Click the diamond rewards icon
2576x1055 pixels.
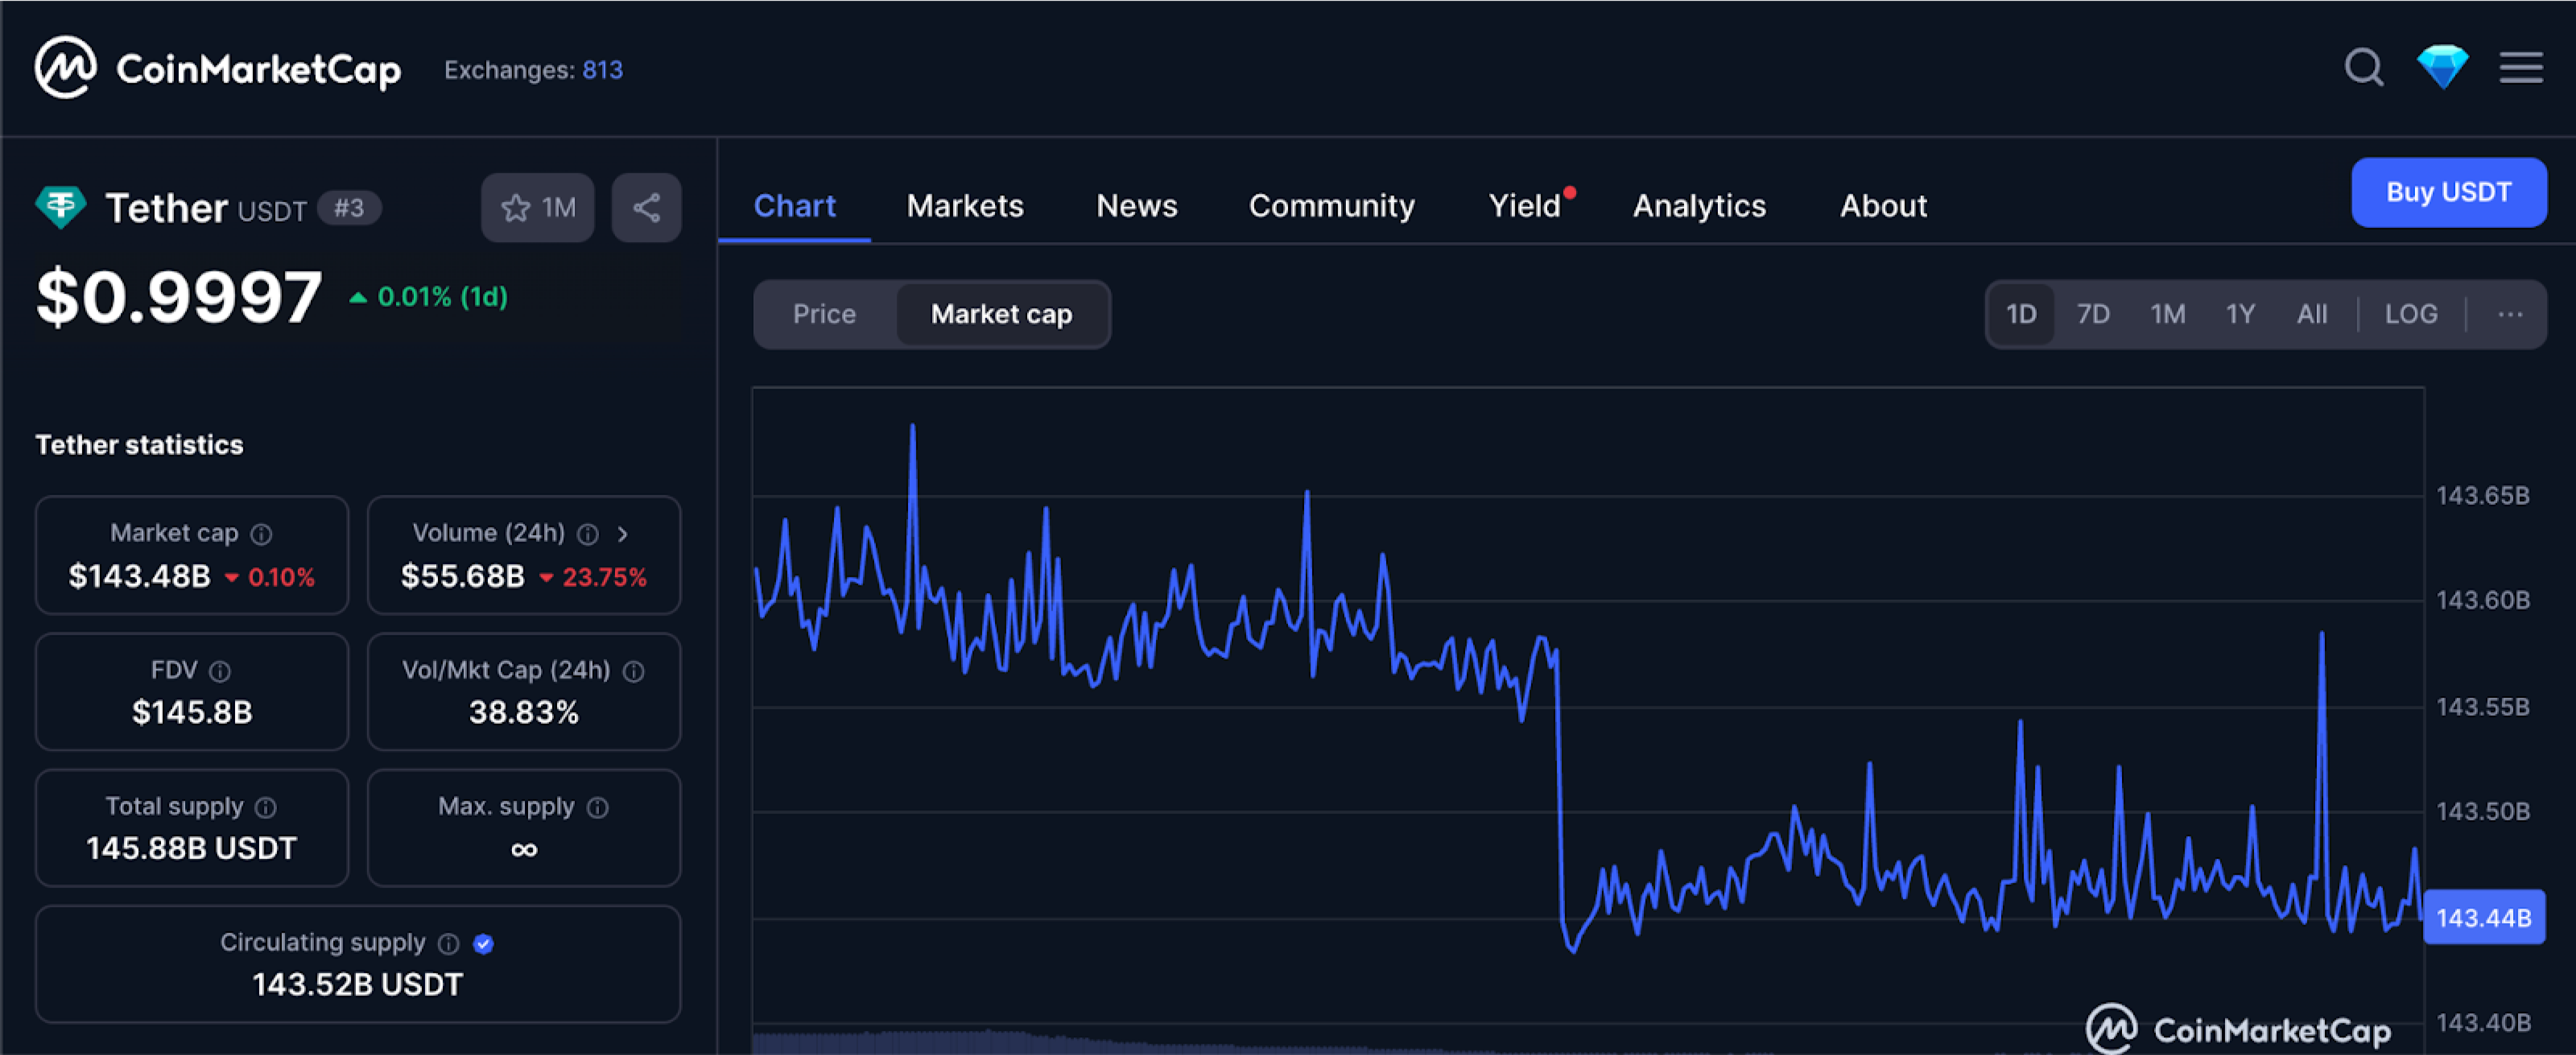[2443, 67]
